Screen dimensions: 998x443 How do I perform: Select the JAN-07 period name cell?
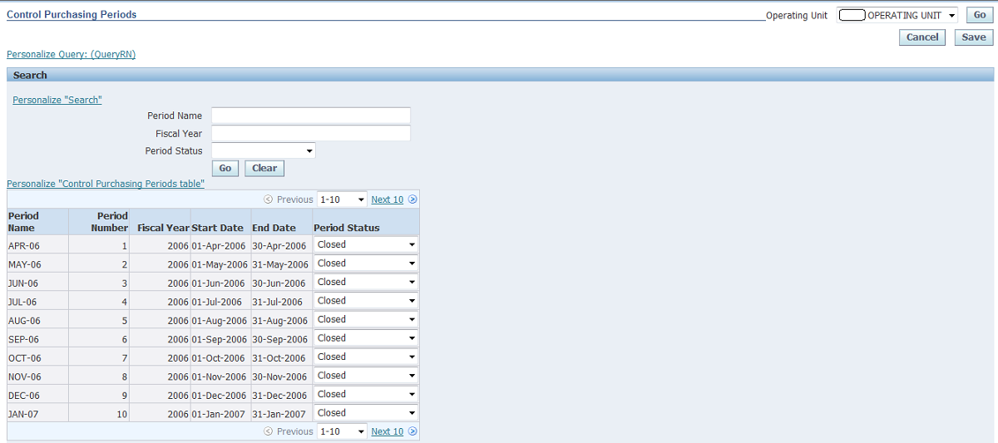38,414
